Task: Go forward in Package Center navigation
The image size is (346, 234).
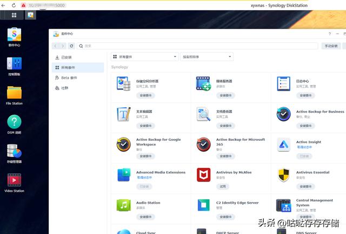Action: coord(63,46)
